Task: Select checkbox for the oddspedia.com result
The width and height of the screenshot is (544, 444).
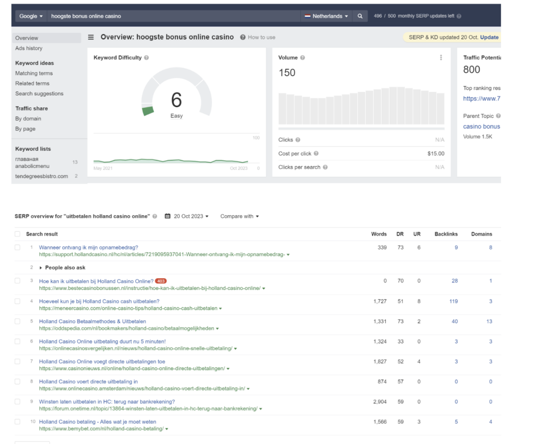Action: click(18, 321)
